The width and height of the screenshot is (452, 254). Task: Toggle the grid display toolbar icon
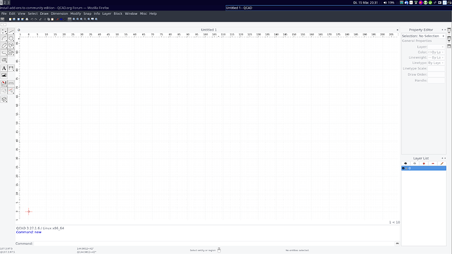coord(69,19)
